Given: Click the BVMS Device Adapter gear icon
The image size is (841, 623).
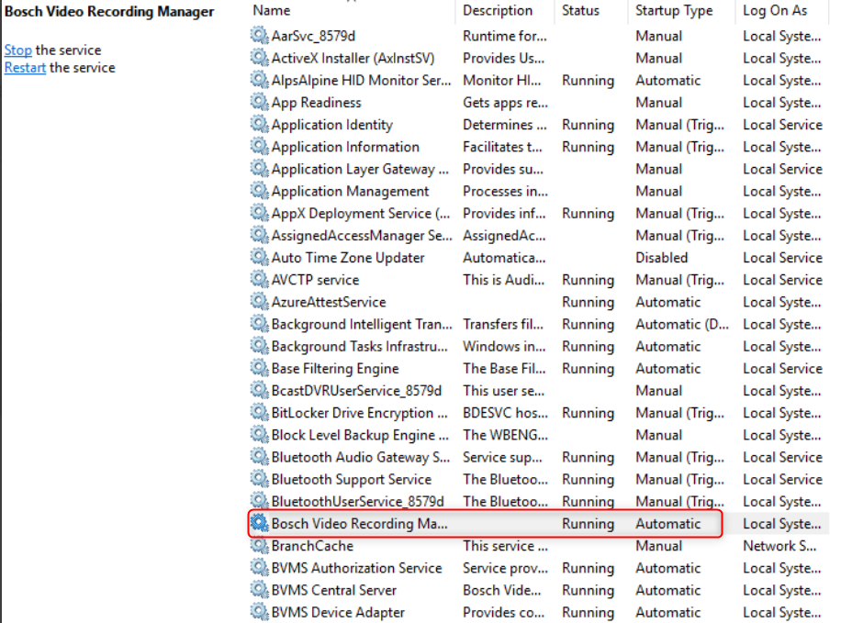Looking at the screenshot, I should point(260,612).
